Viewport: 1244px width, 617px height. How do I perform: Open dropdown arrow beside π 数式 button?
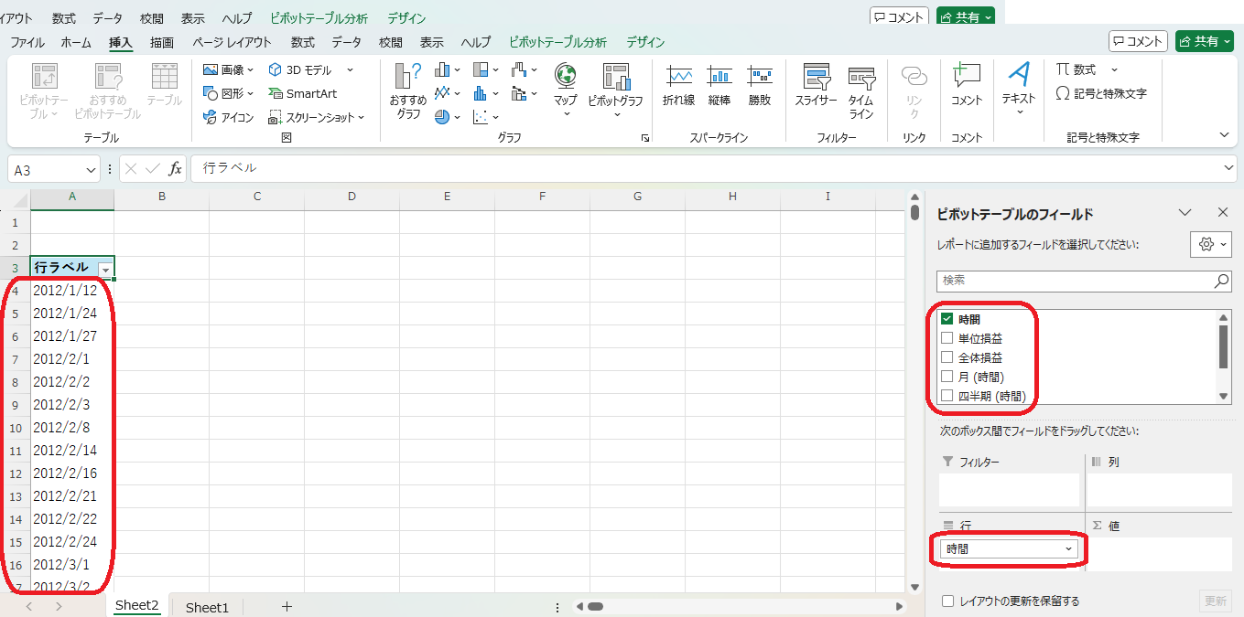point(1114,69)
